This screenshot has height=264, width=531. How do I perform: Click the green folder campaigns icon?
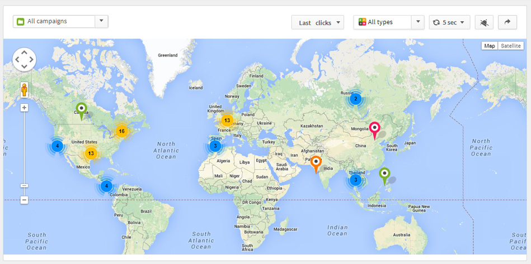[20, 21]
